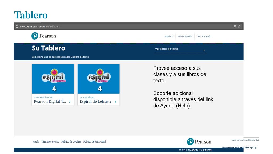Image resolution: width=273 pixels, height=154 pixels.
Task: Click the © 2017 PEARSON EDUCATION text
Action: click(195, 150)
